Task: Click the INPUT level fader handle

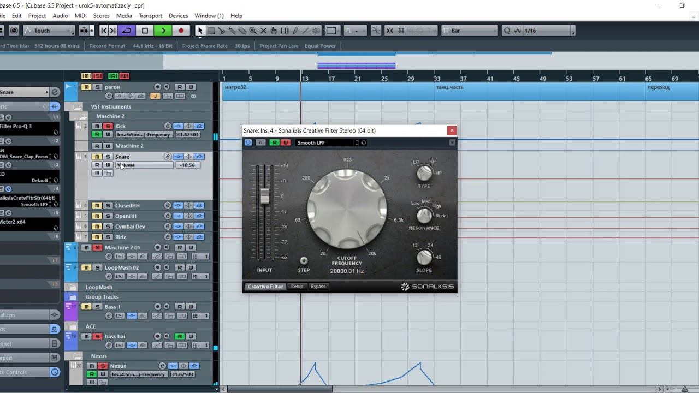Action: 265,196
